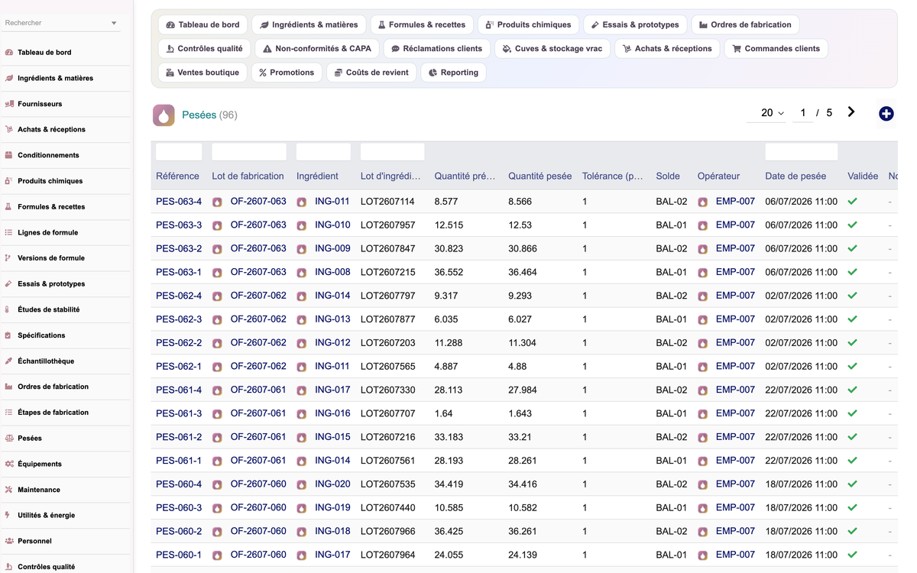The image size is (917, 573).
Task: Open Réclamations clients tab
Action: pyautogui.click(x=437, y=49)
